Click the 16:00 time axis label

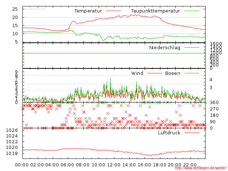click(144, 165)
